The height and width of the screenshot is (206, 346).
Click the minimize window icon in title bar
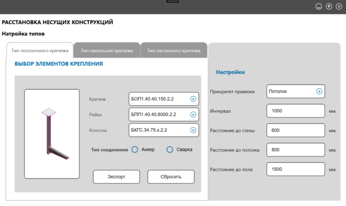(318, 6)
